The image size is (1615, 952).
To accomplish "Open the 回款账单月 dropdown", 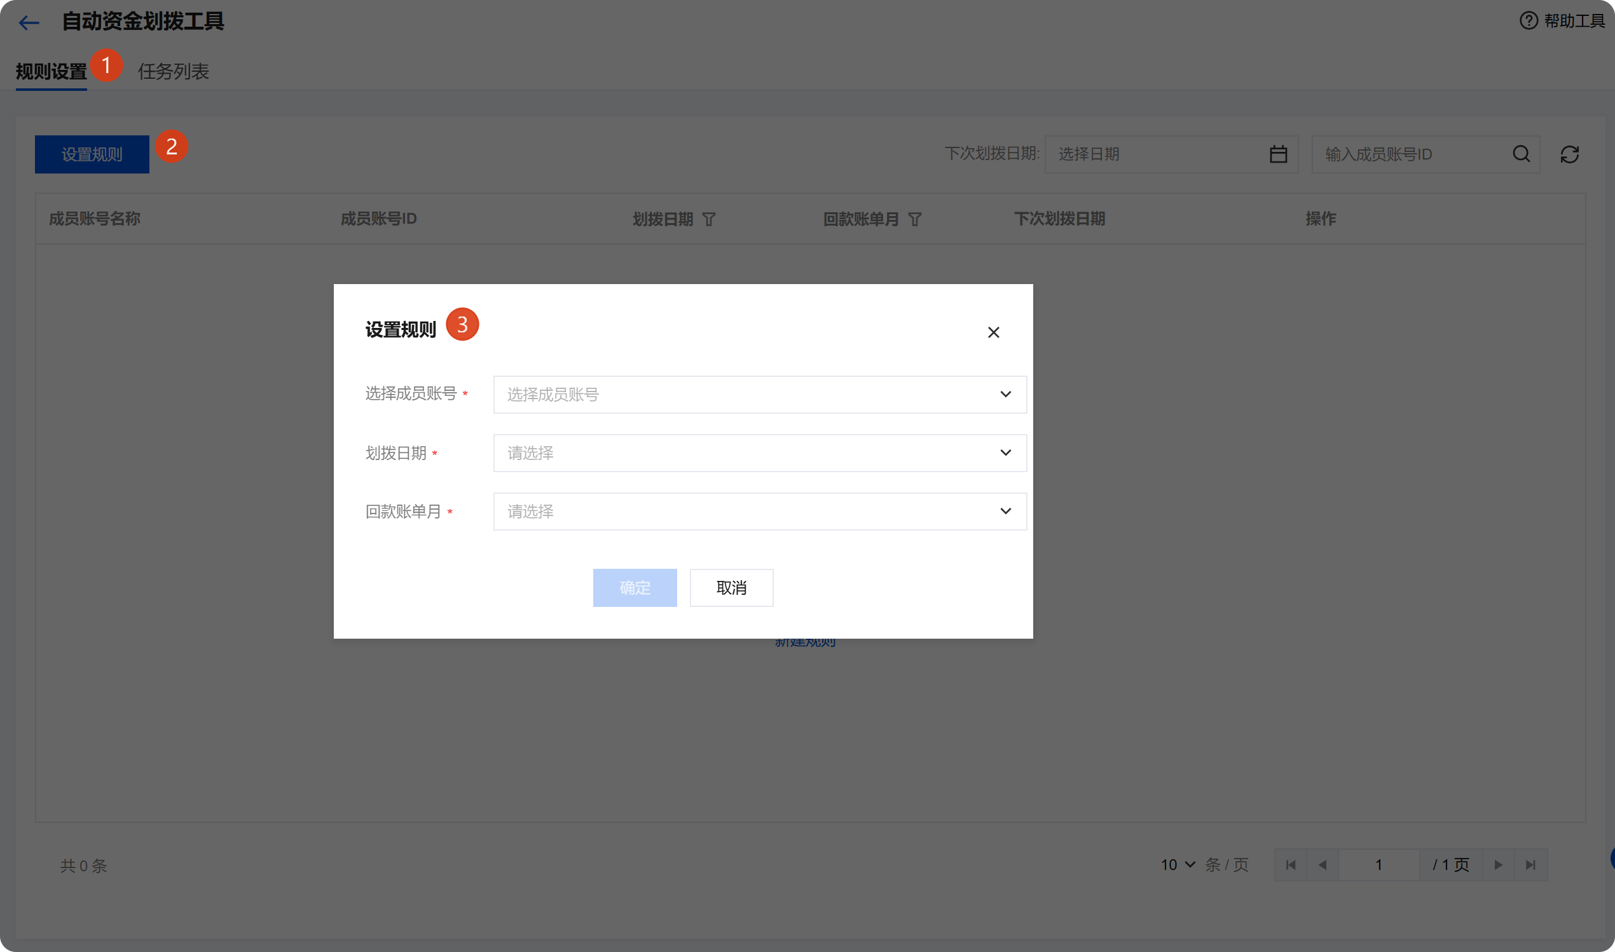I will tap(760, 512).
